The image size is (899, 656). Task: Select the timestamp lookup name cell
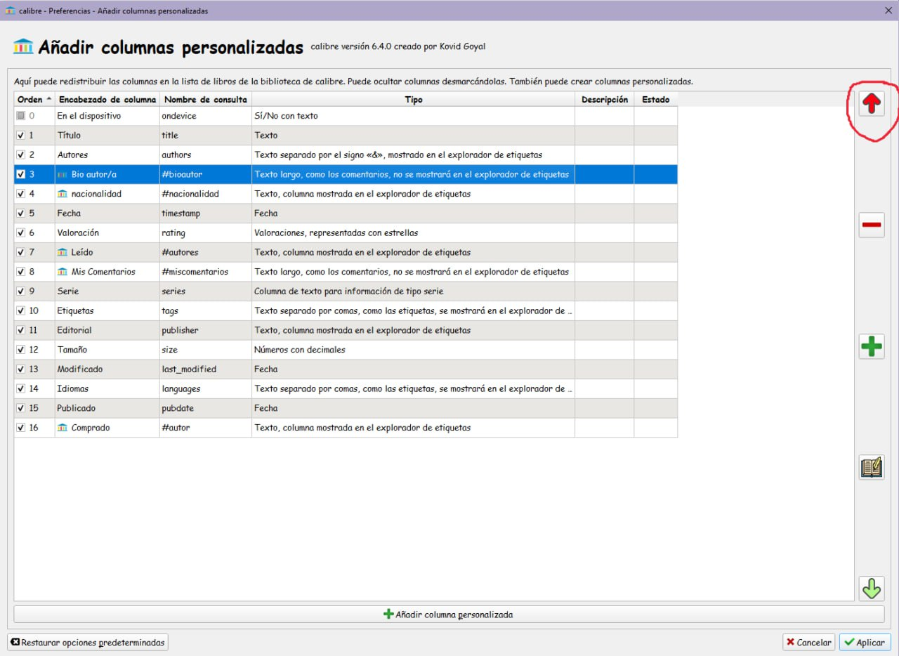coord(206,214)
